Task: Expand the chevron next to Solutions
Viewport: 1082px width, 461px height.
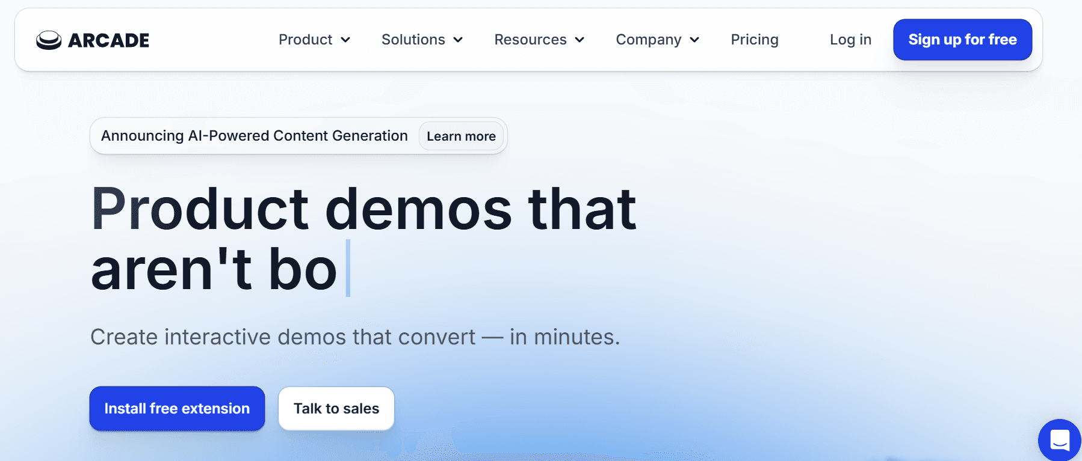Action: point(458,40)
